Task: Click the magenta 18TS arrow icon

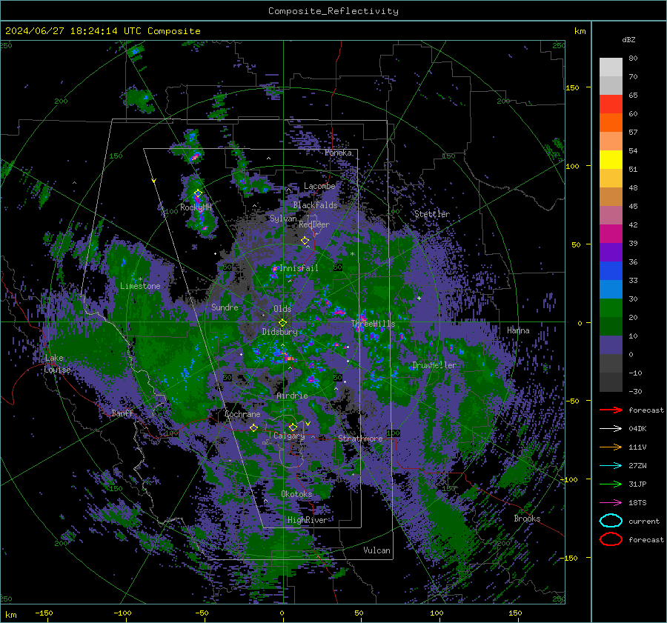Action: coord(611,503)
